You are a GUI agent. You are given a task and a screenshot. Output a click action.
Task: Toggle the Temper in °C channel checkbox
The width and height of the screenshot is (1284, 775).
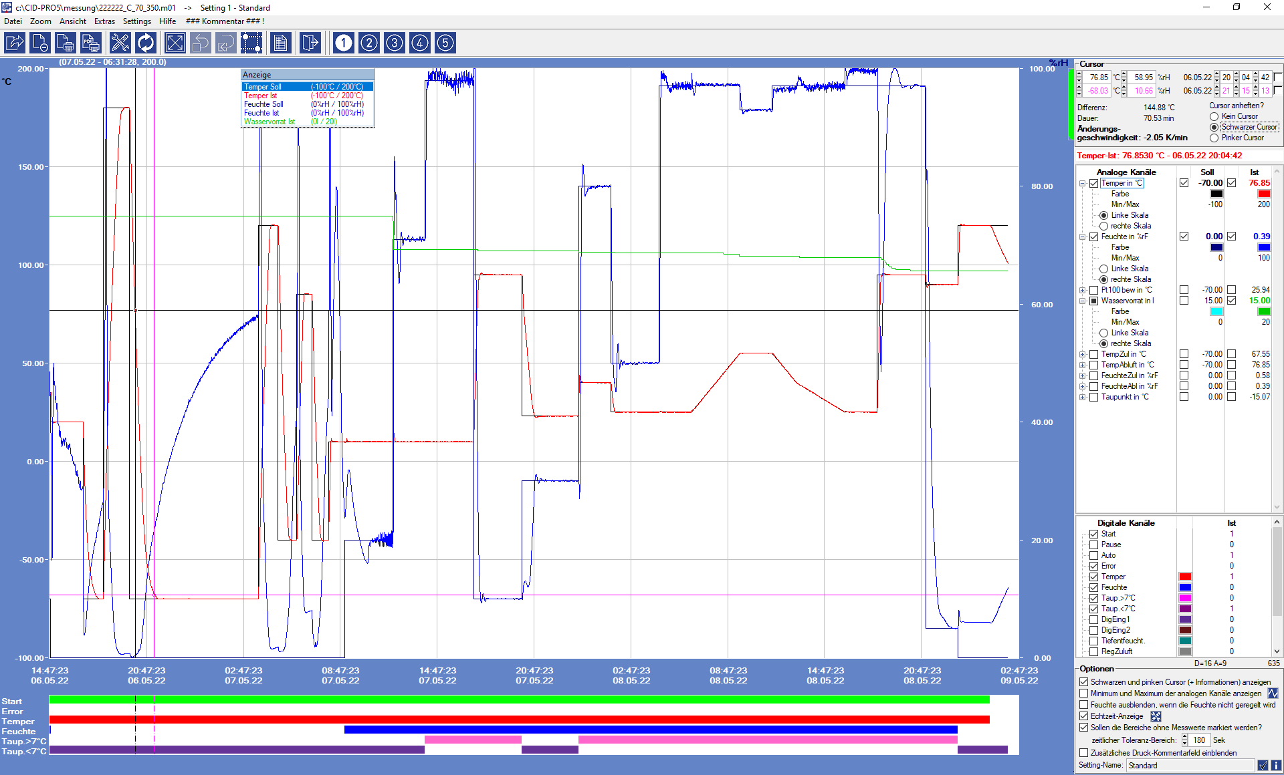tap(1094, 183)
